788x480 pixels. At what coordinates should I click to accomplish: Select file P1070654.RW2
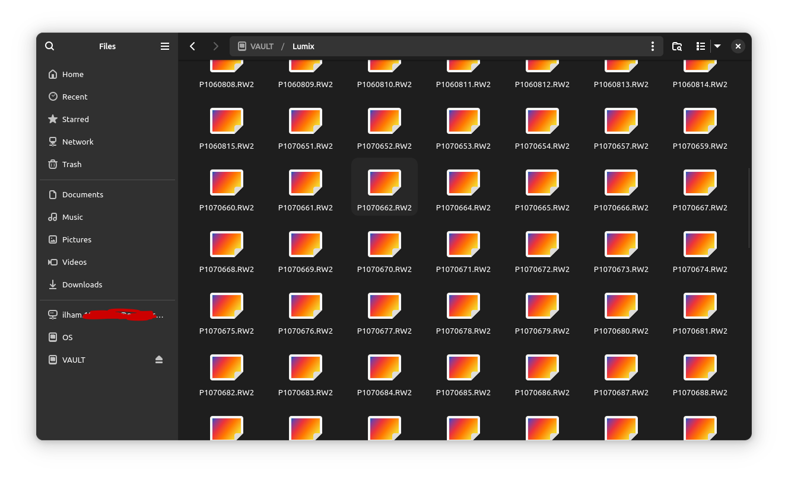(x=542, y=129)
